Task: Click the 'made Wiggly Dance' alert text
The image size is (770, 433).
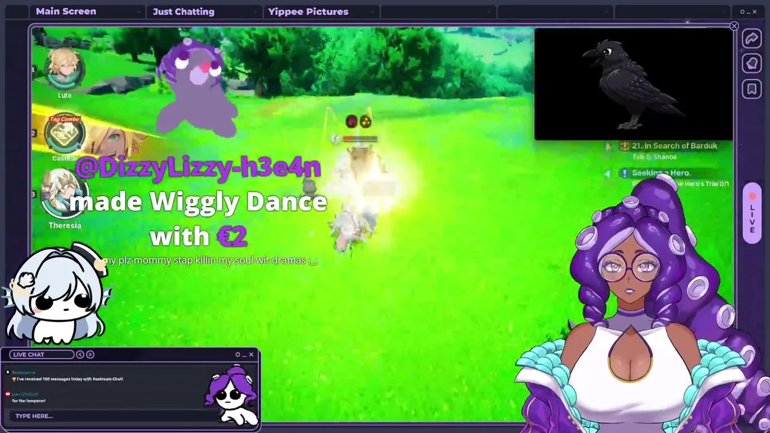Action: click(x=198, y=202)
